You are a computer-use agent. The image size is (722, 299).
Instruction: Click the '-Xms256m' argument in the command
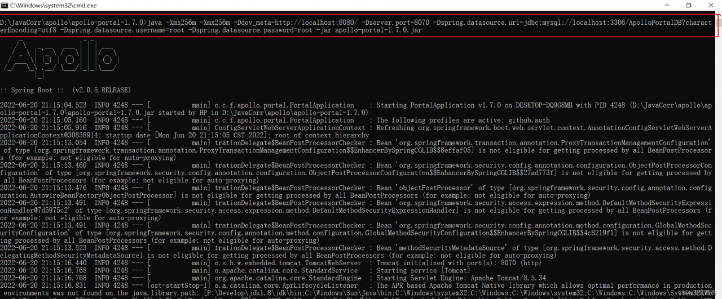pyautogui.click(x=181, y=23)
